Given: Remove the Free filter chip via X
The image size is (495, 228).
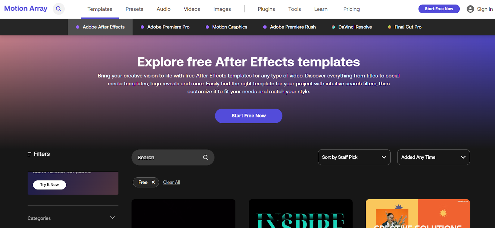Looking at the screenshot, I should click(x=153, y=182).
